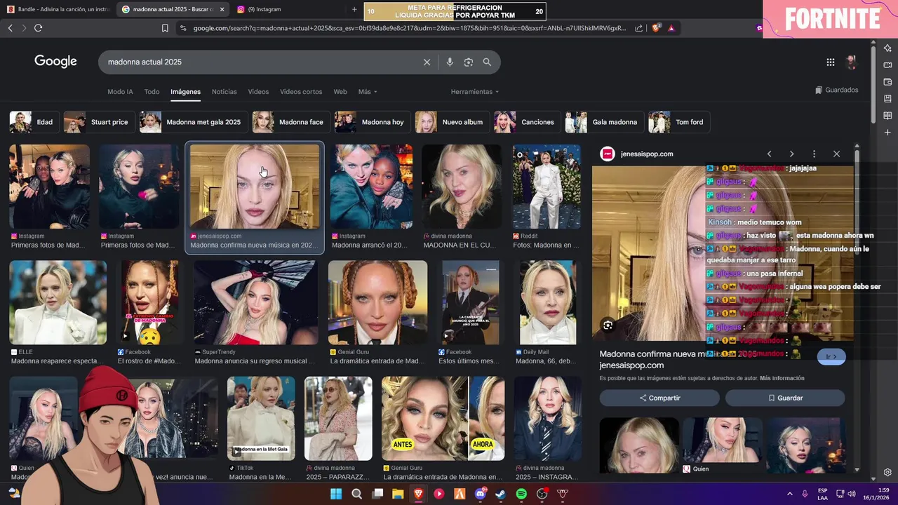Image resolution: width=898 pixels, height=505 pixels.
Task: Open Brave Talk camera icon in sidebar
Action: coord(887,65)
